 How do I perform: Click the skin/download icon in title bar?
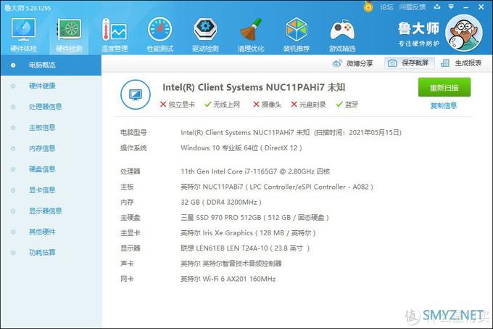437,7
